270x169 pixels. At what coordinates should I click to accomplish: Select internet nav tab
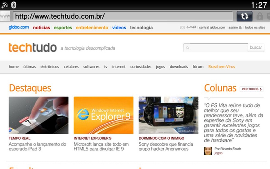[119, 67]
